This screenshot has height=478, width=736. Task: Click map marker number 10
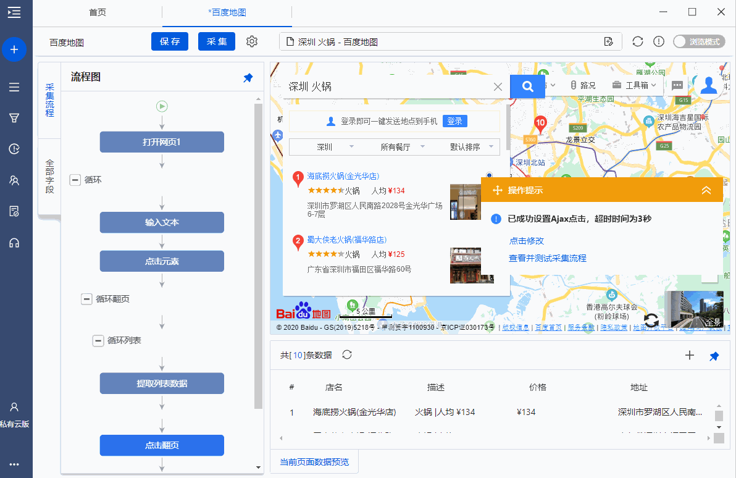coord(540,124)
